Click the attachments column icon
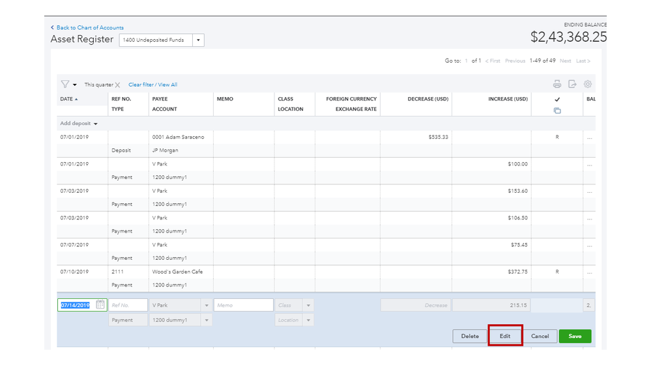The image size is (651, 366). (557, 110)
